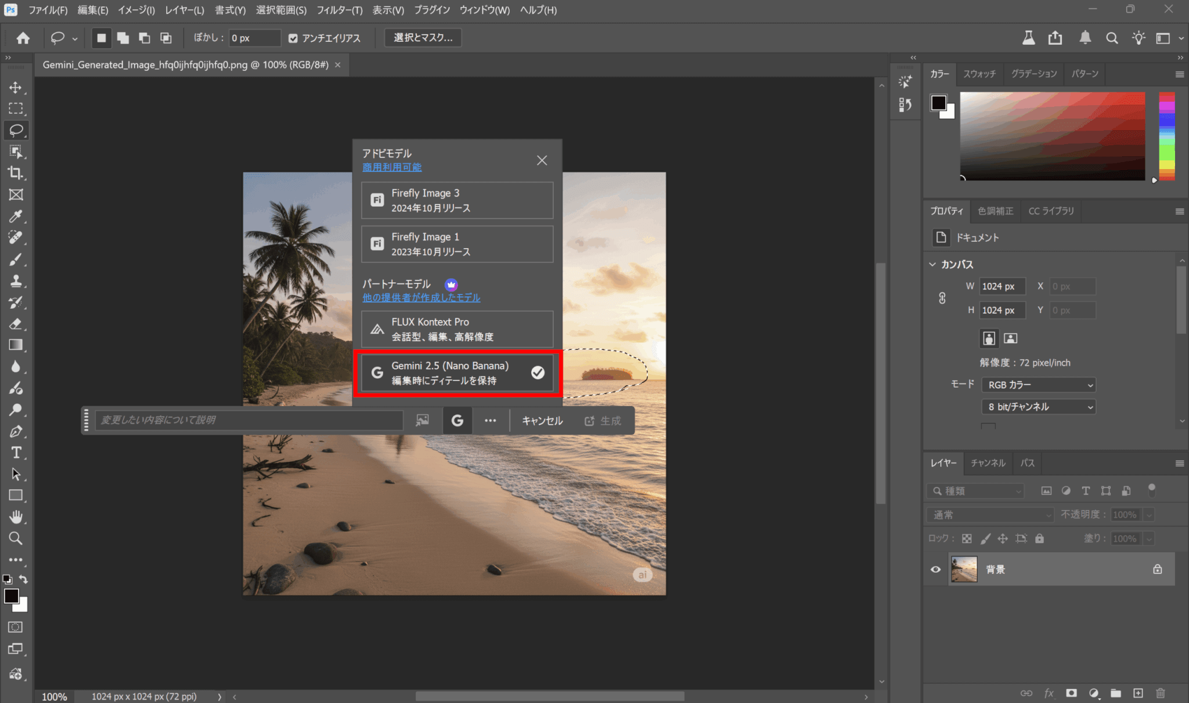The image size is (1189, 703).
Task: Collapse the カンバス section
Action: [x=932, y=264]
